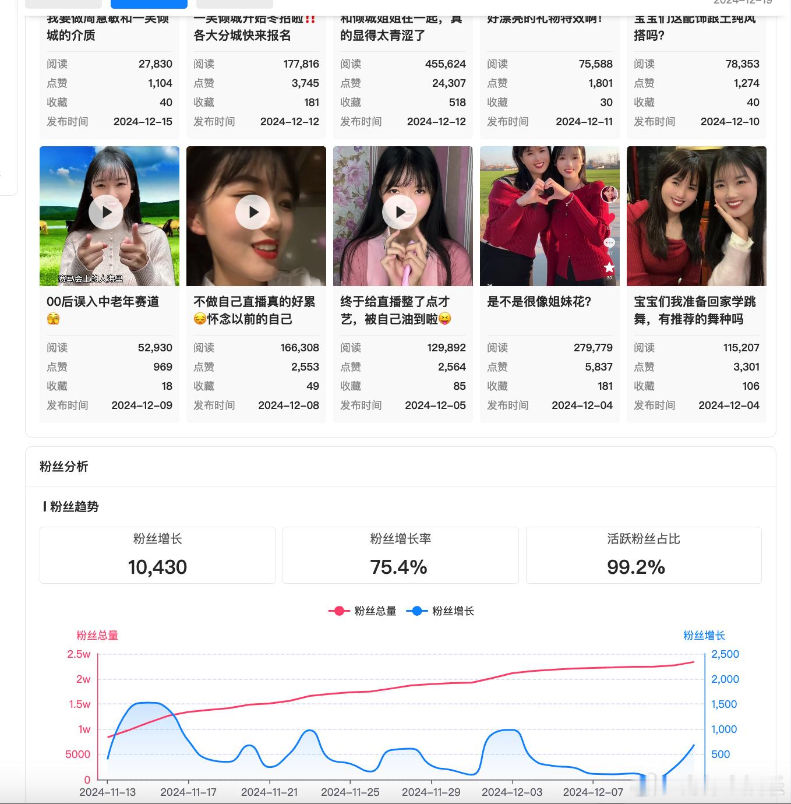
Task: Click the favorites count 518
Action: pos(457,103)
